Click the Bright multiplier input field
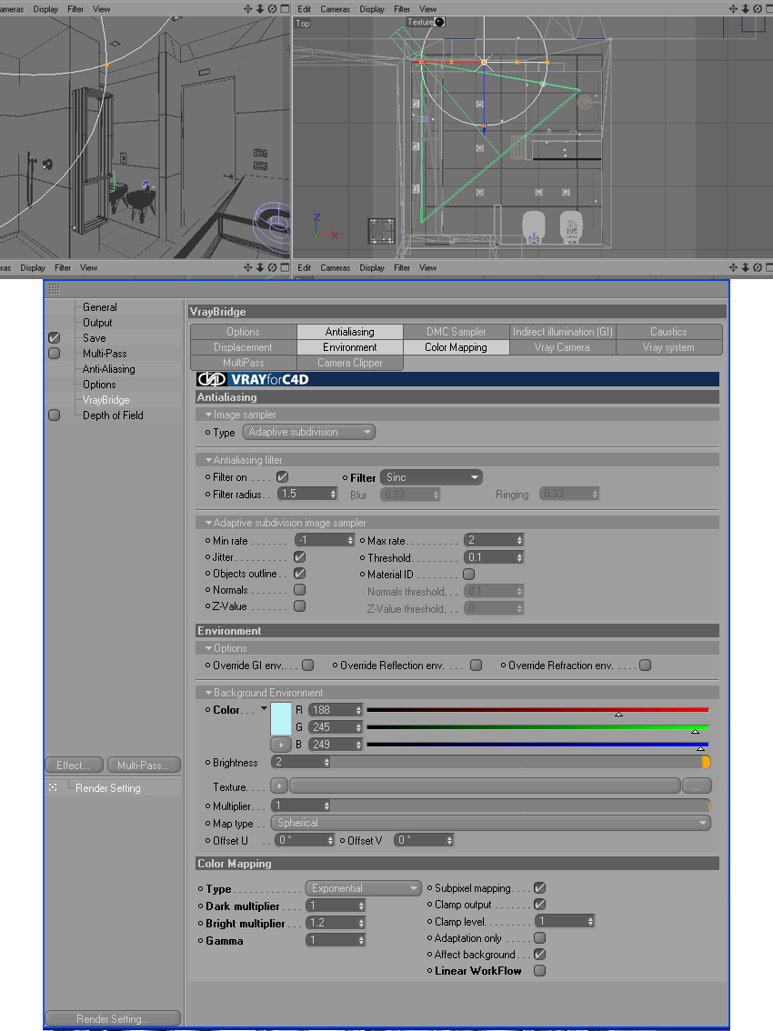This screenshot has width=773, height=1031. 336,923
